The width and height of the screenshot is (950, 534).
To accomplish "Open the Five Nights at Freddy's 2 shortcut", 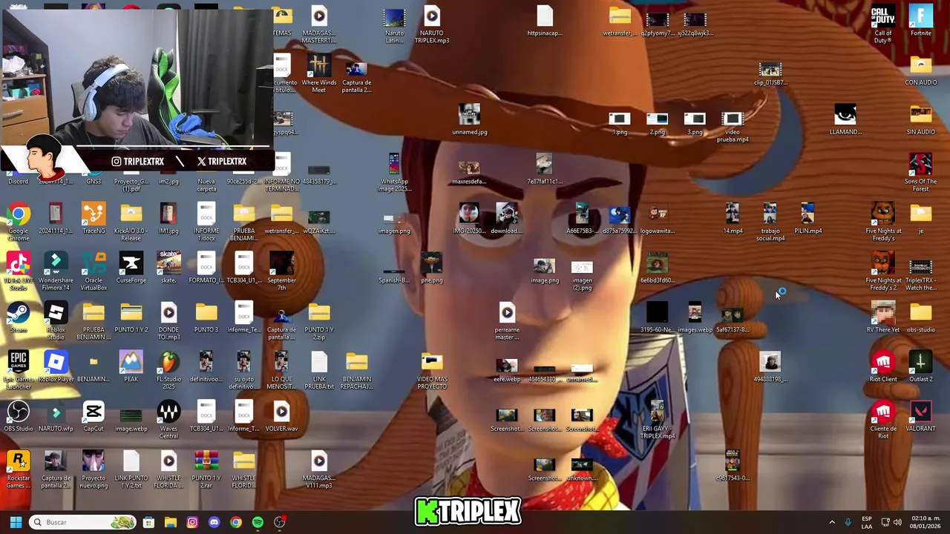I will pos(882,271).
